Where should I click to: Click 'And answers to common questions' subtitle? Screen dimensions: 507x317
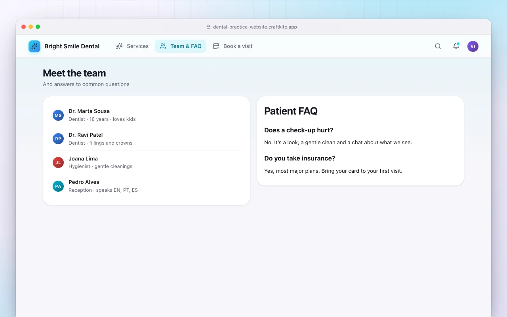click(86, 84)
